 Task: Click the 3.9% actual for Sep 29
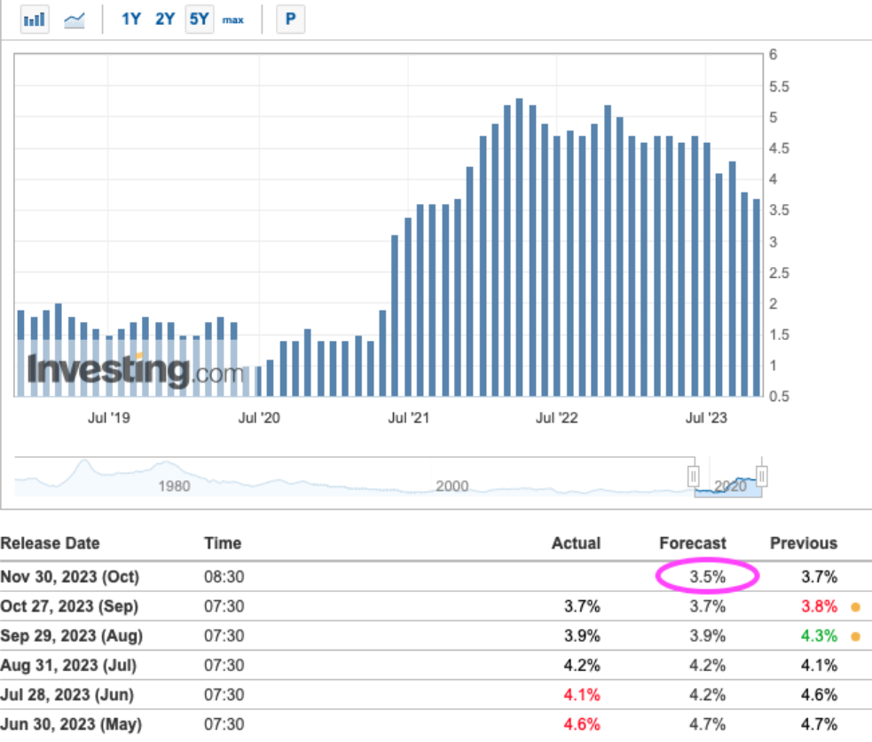(x=582, y=635)
